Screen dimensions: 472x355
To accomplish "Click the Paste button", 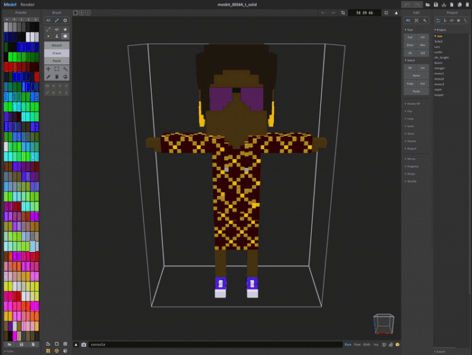I will [417, 91].
